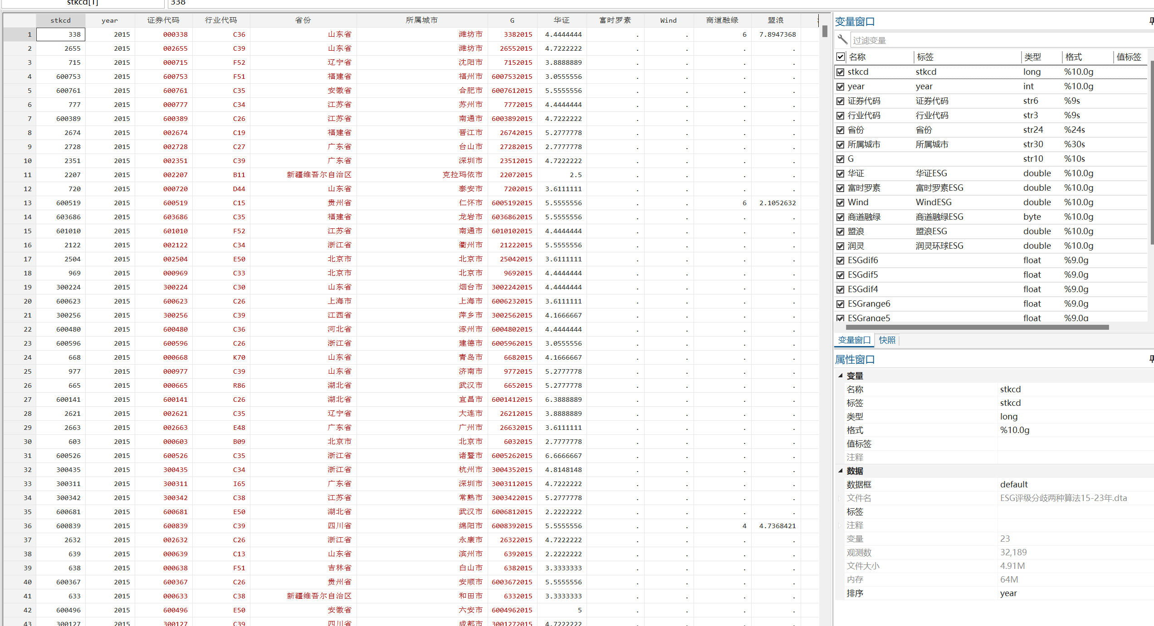Viewport: 1154px width, 626px height.
Task: Toggle the ESGdif6 variable checkbox
Action: pos(841,260)
